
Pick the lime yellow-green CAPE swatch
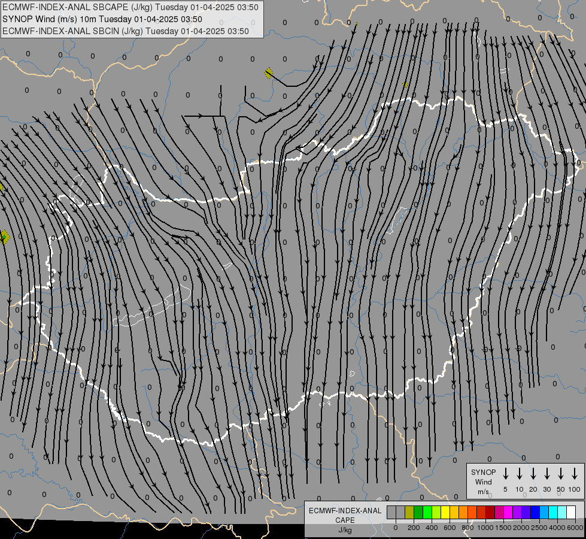click(x=436, y=512)
